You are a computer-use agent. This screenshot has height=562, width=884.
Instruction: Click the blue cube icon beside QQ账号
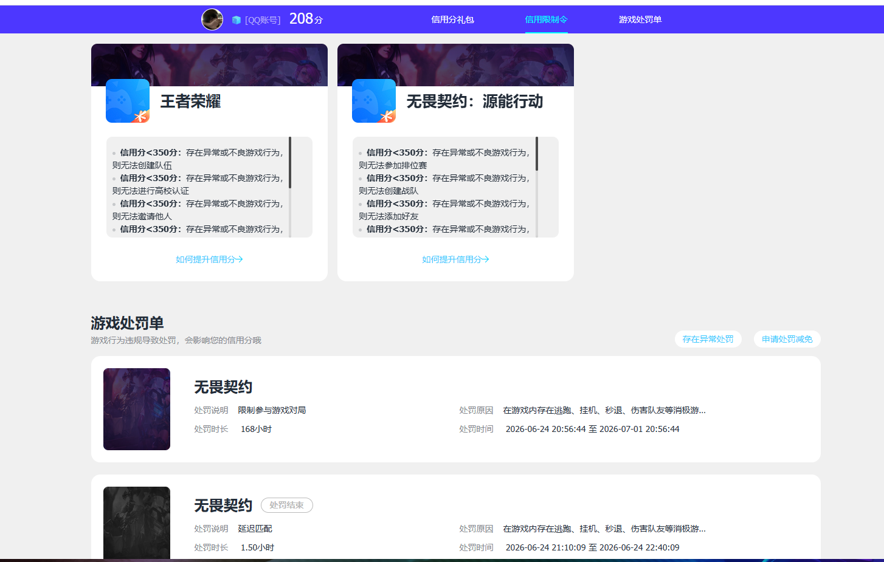(x=237, y=20)
